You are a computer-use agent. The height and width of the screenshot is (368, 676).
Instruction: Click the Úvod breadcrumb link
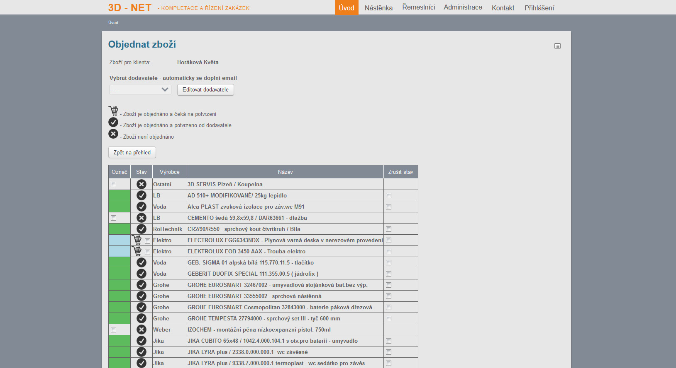pyautogui.click(x=113, y=23)
